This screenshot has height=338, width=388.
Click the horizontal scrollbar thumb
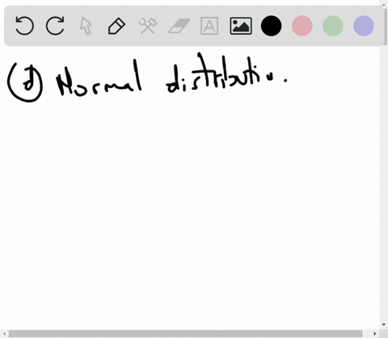pyautogui.click(x=185, y=334)
